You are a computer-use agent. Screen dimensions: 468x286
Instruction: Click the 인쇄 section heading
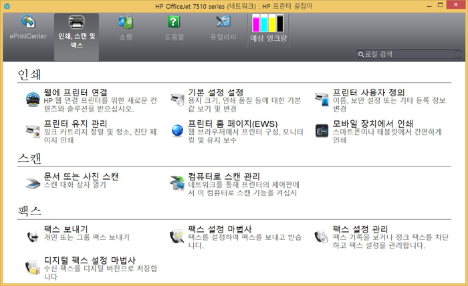[29, 75]
